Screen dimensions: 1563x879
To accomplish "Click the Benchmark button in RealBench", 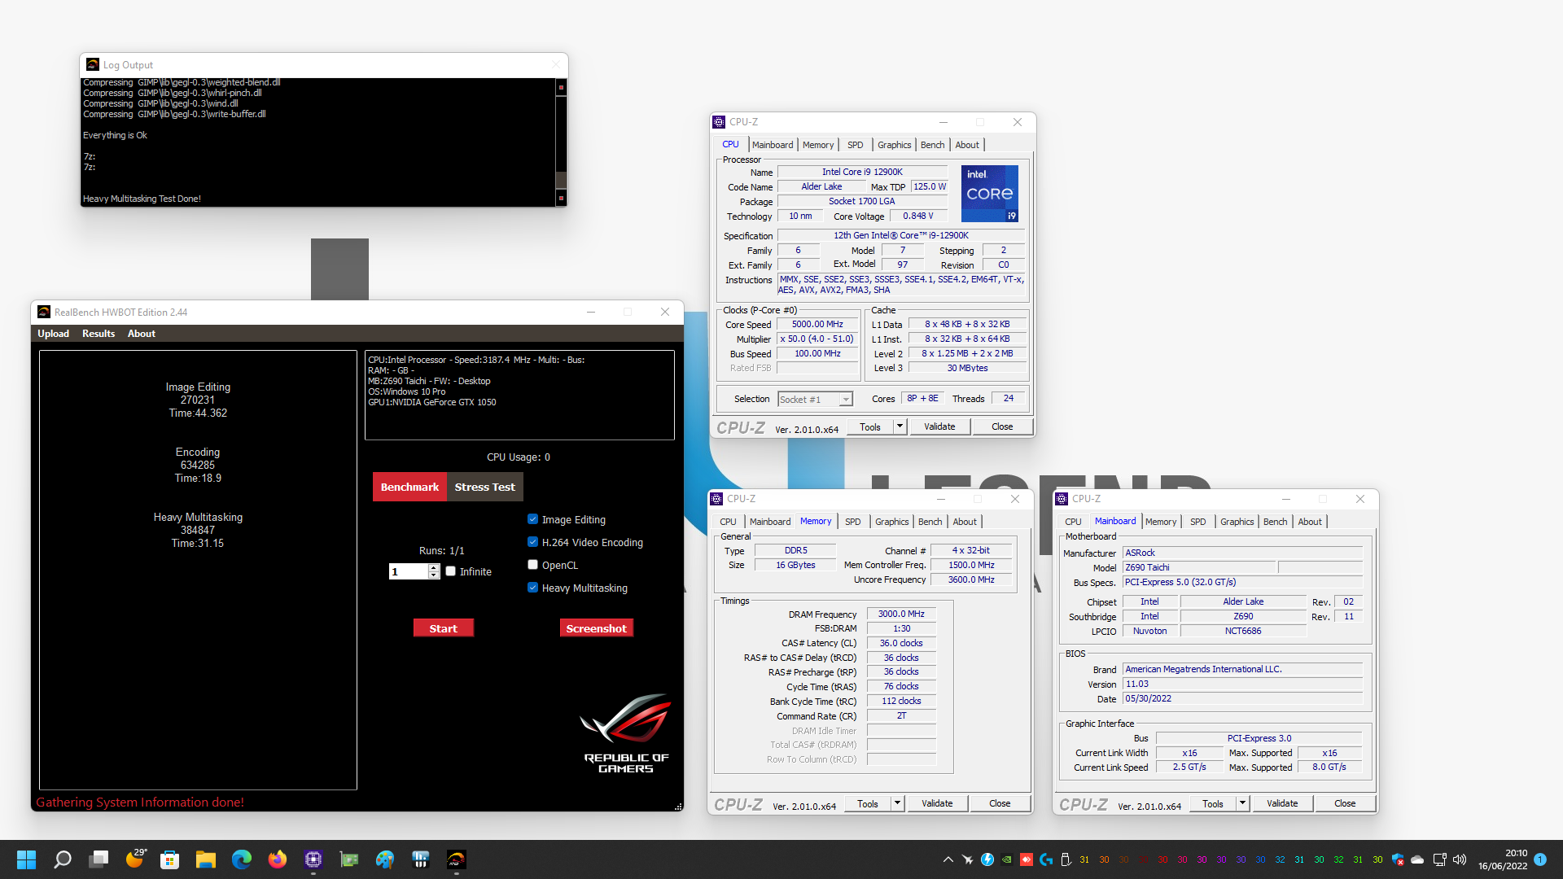I will pyautogui.click(x=409, y=487).
